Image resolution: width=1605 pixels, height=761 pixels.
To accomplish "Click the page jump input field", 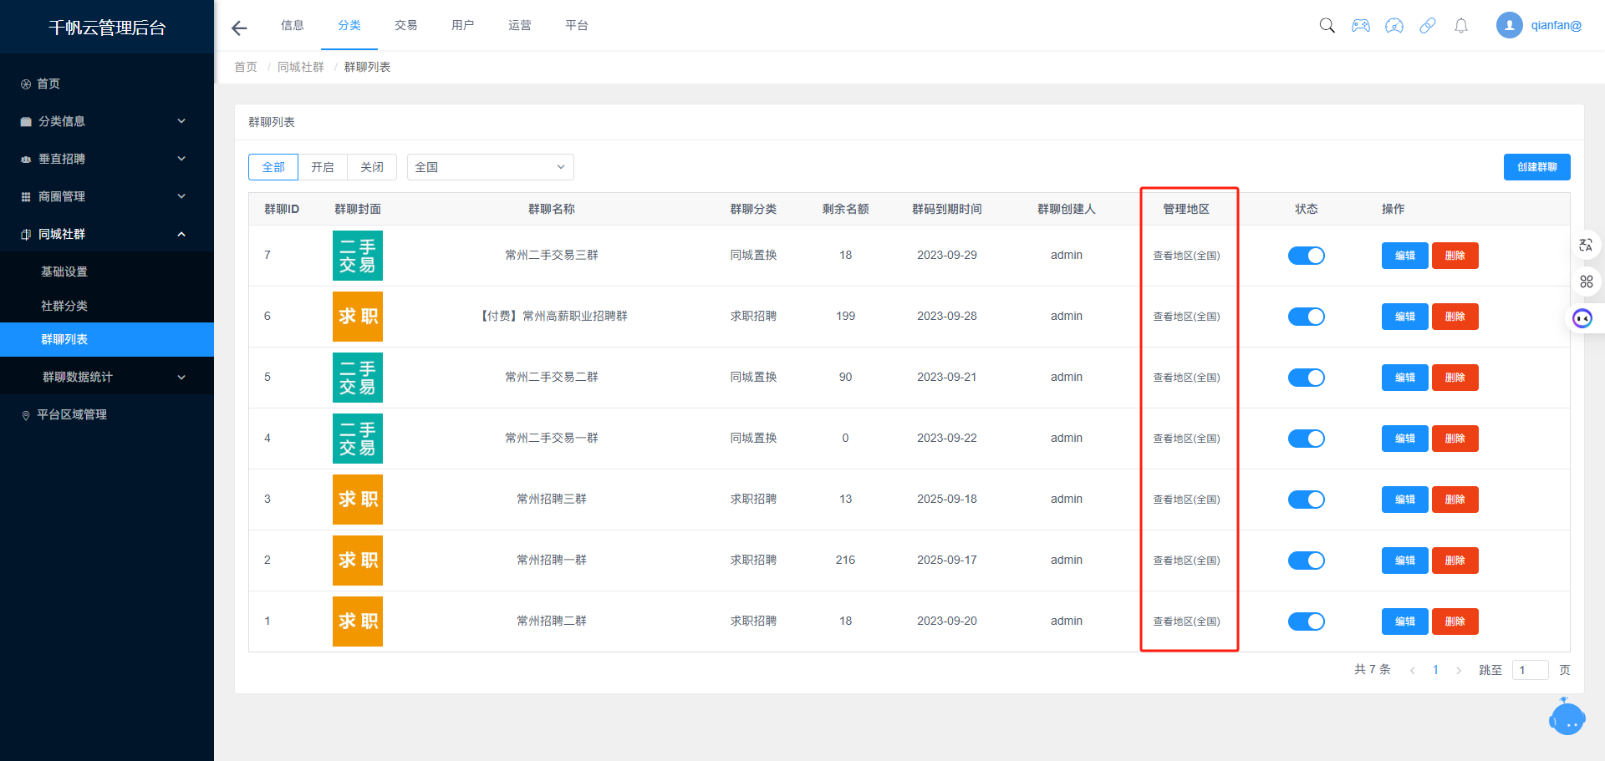I will tap(1530, 670).
